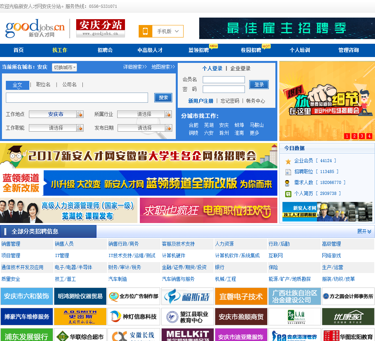Open the 宜馨电子技术 tile
375x341 pixels.
[x=241, y=296]
